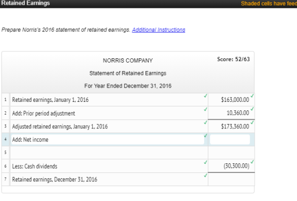Screen dimensions: 297x201
Task: Click the empty amount field for Net income
Action: [x=230, y=139]
